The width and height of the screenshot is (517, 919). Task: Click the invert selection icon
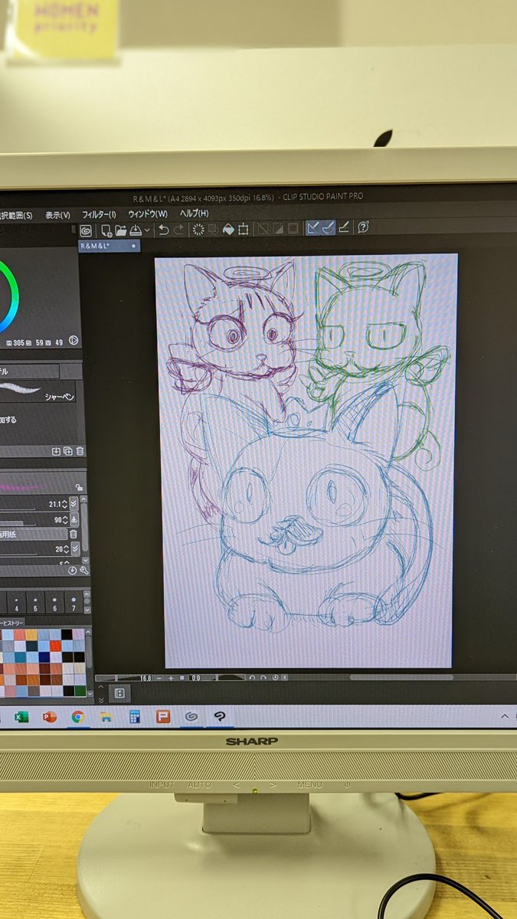[277, 228]
